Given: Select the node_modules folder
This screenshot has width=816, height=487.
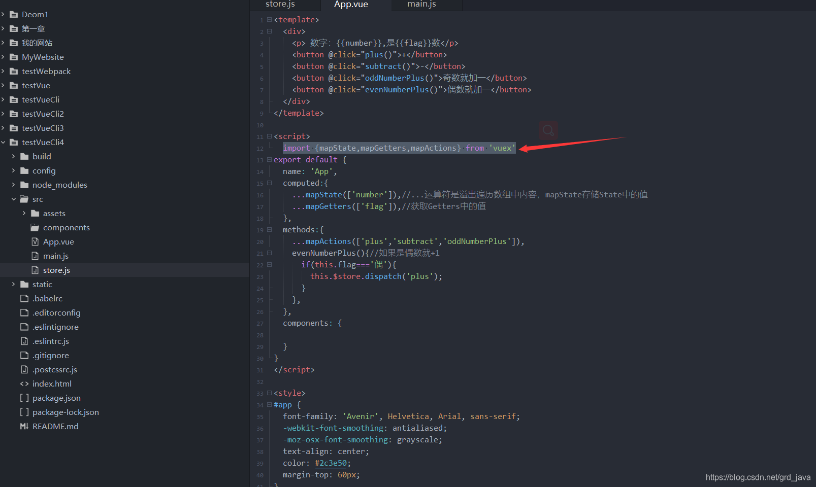Looking at the screenshot, I should pyautogui.click(x=60, y=185).
